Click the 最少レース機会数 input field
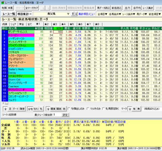162x151 pixels. coord(57,115)
